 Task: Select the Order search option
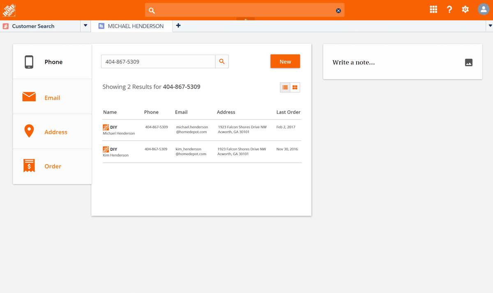coord(52,166)
